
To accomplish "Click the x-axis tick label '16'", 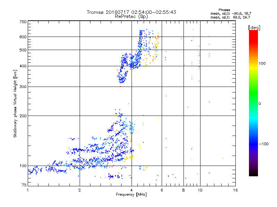I will [x=235, y=190].
